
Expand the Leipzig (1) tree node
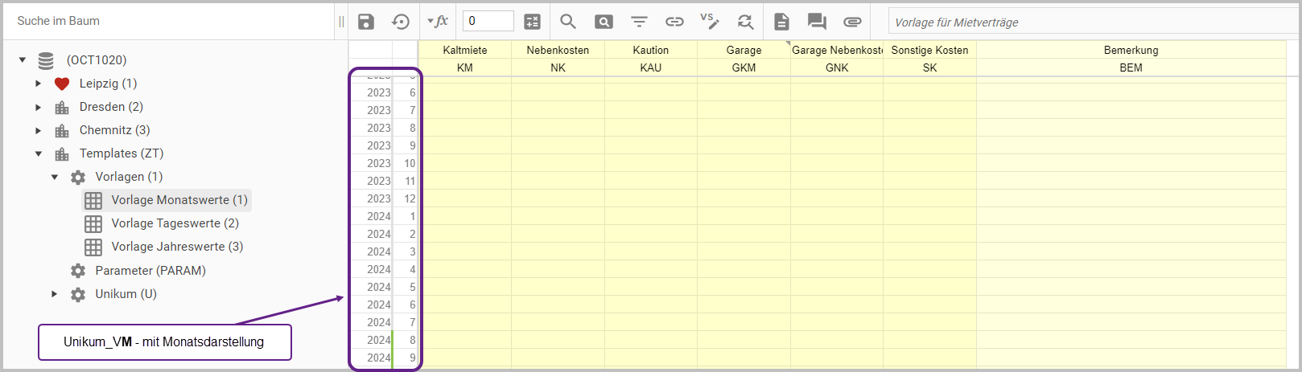(x=39, y=84)
